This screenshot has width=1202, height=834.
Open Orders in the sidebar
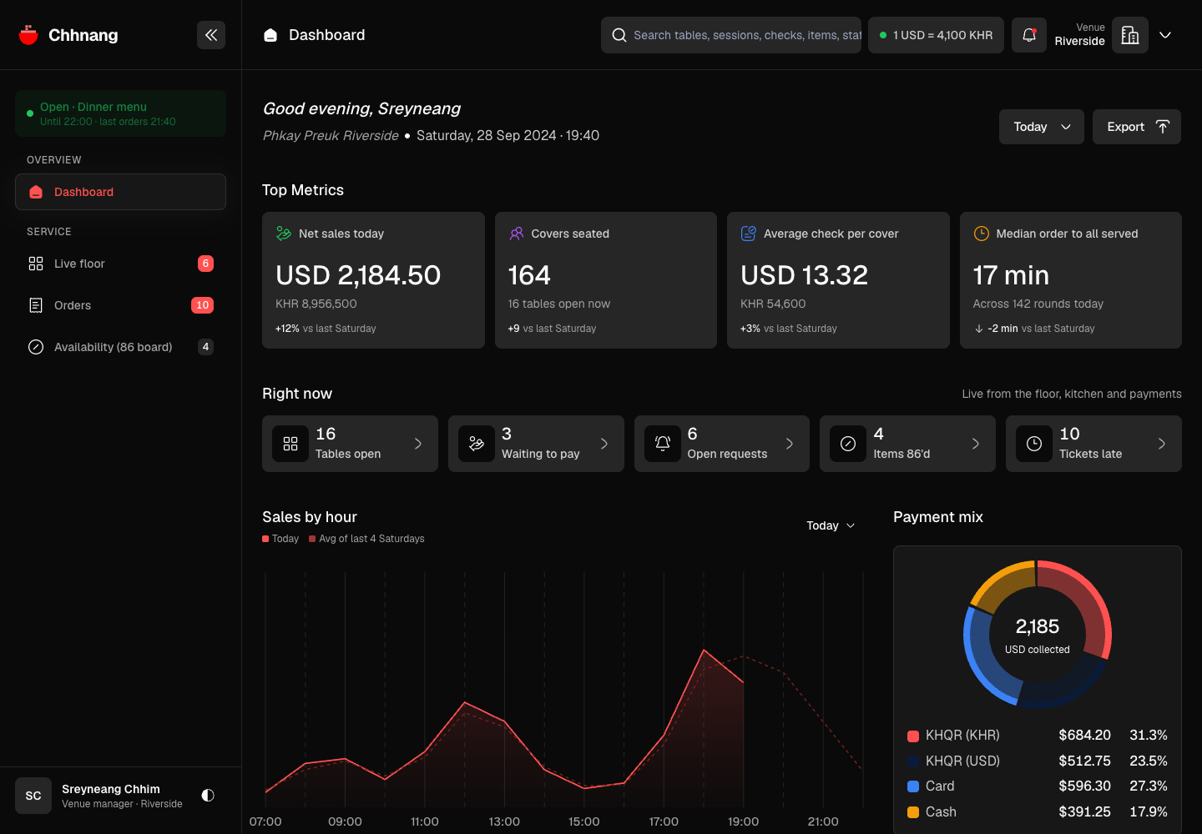point(120,305)
